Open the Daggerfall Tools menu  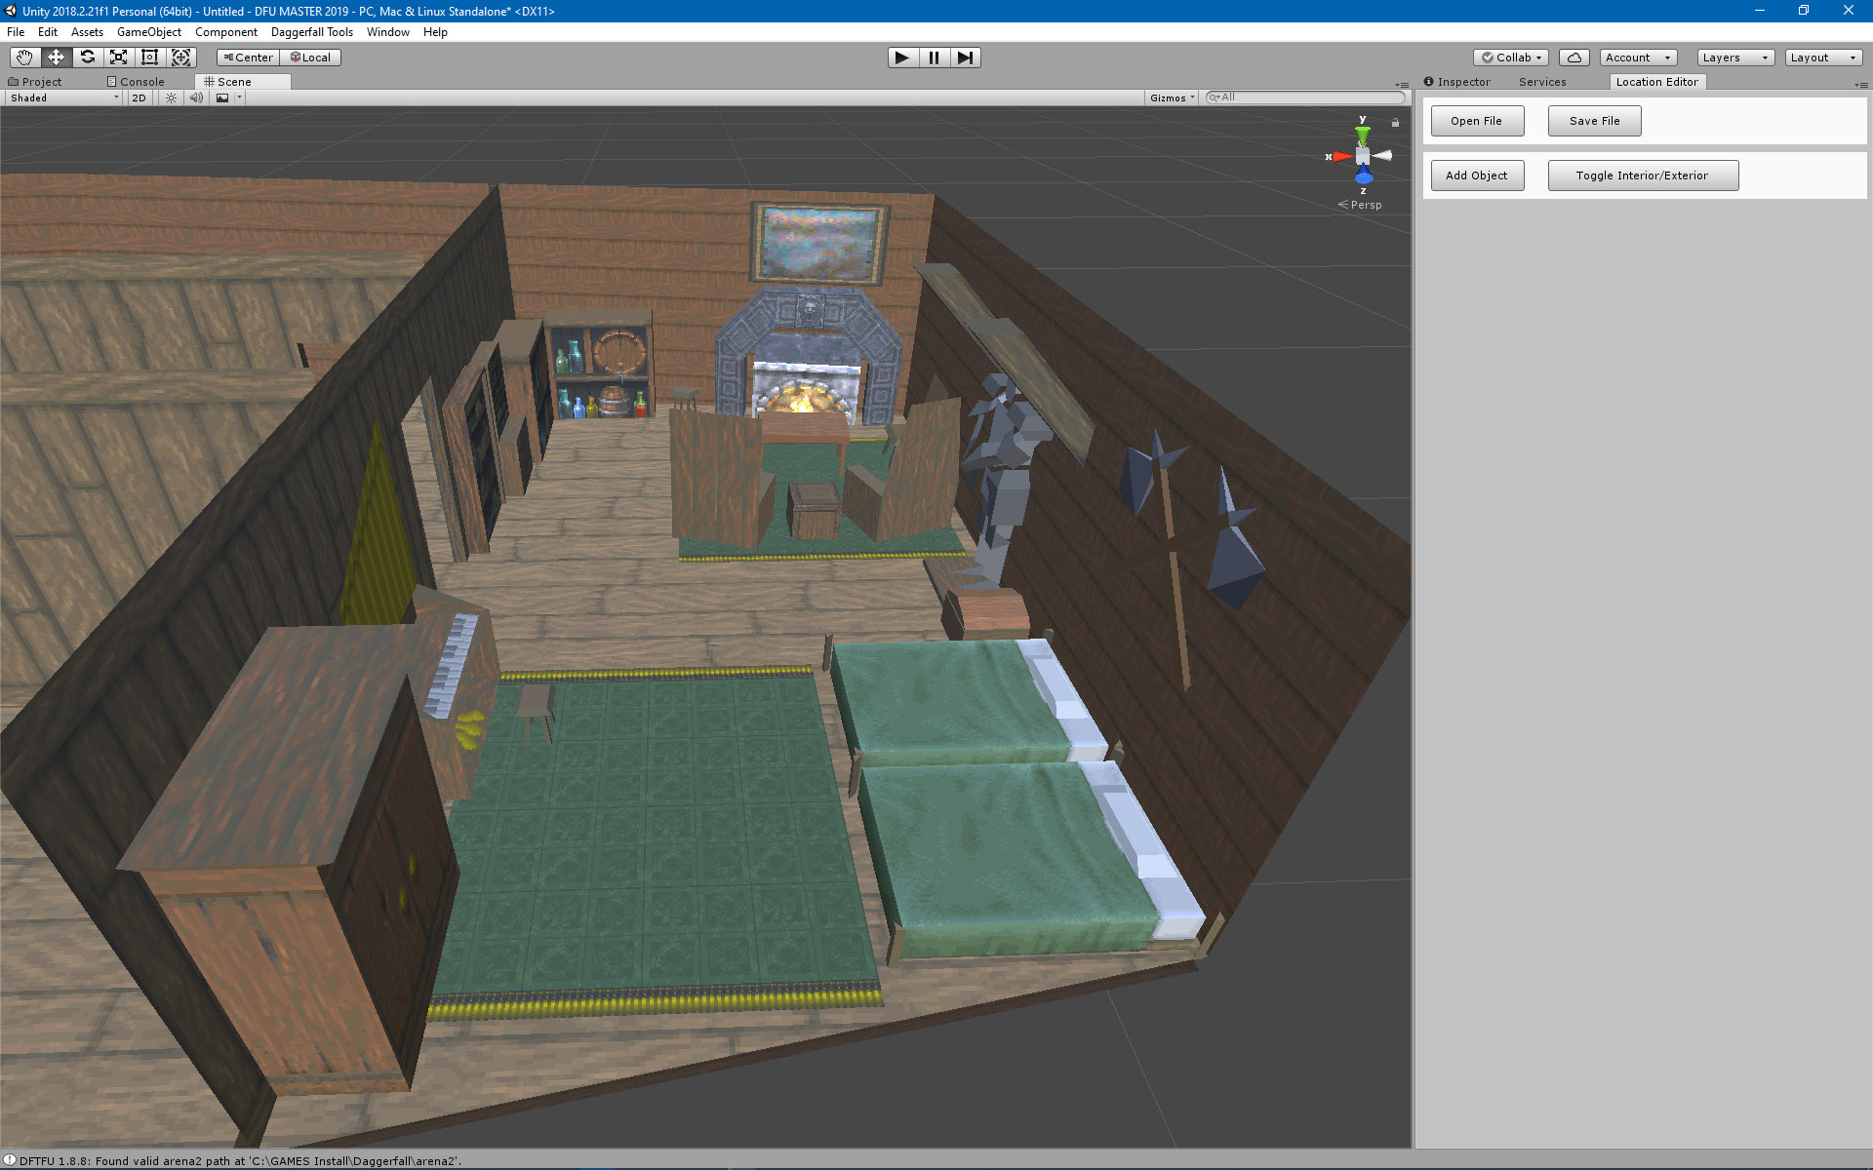[x=312, y=32]
